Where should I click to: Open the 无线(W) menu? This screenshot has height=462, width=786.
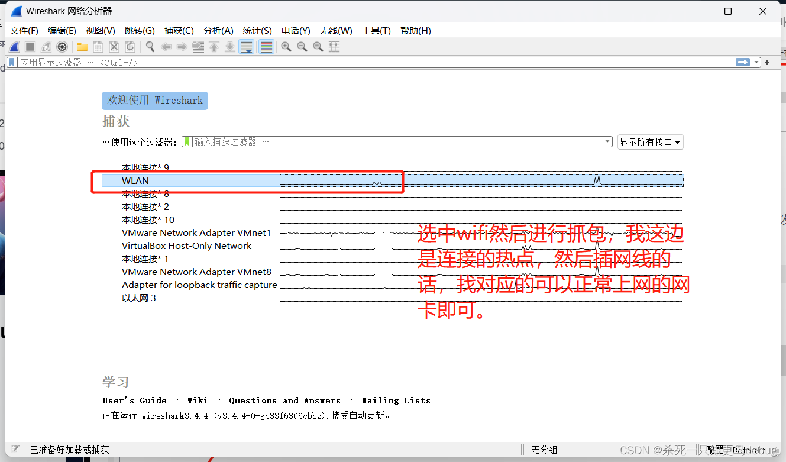point(336,31)
